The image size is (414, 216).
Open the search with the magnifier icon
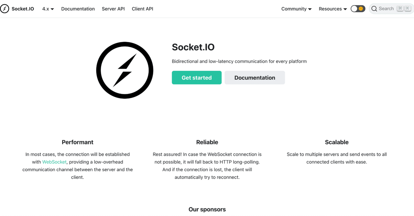(x=374, y=9)
